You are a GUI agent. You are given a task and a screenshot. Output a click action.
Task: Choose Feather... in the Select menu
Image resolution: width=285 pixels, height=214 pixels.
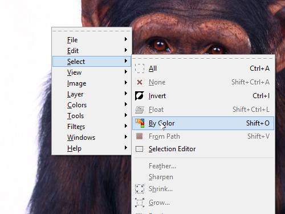(x=203, y=166)
